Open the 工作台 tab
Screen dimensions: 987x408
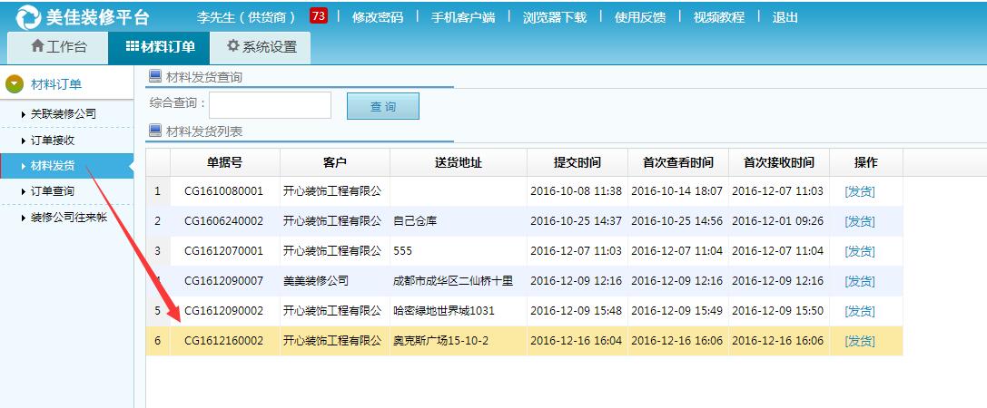58,47
